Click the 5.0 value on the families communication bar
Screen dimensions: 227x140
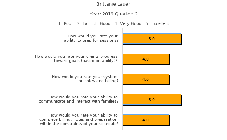click(152, 100)
